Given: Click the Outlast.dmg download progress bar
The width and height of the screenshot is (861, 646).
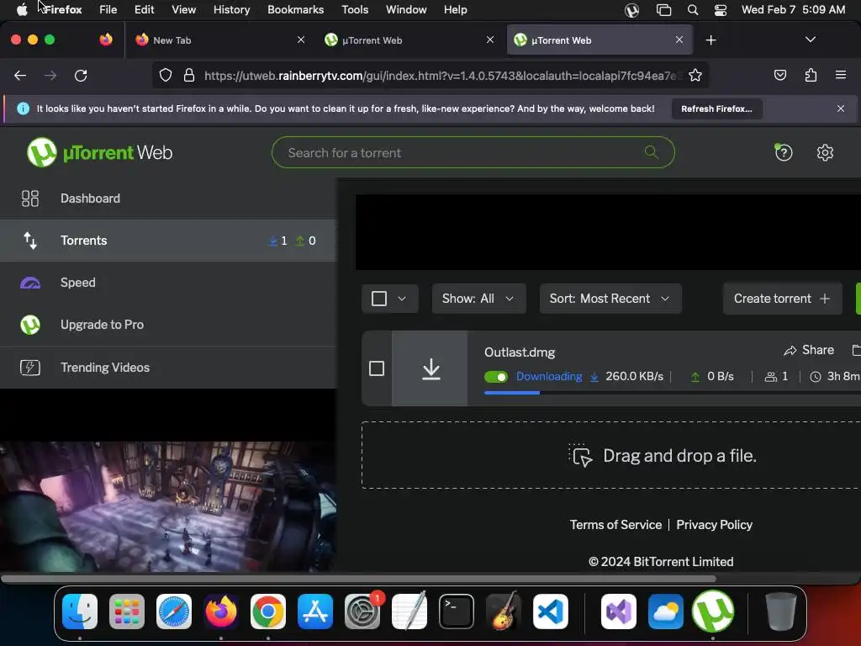Looking at the screenshot, I should (x=672, y=393).
